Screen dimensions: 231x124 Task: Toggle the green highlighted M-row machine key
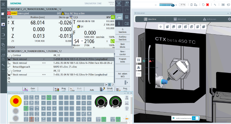pyautogui.click(x=49, y=97)
